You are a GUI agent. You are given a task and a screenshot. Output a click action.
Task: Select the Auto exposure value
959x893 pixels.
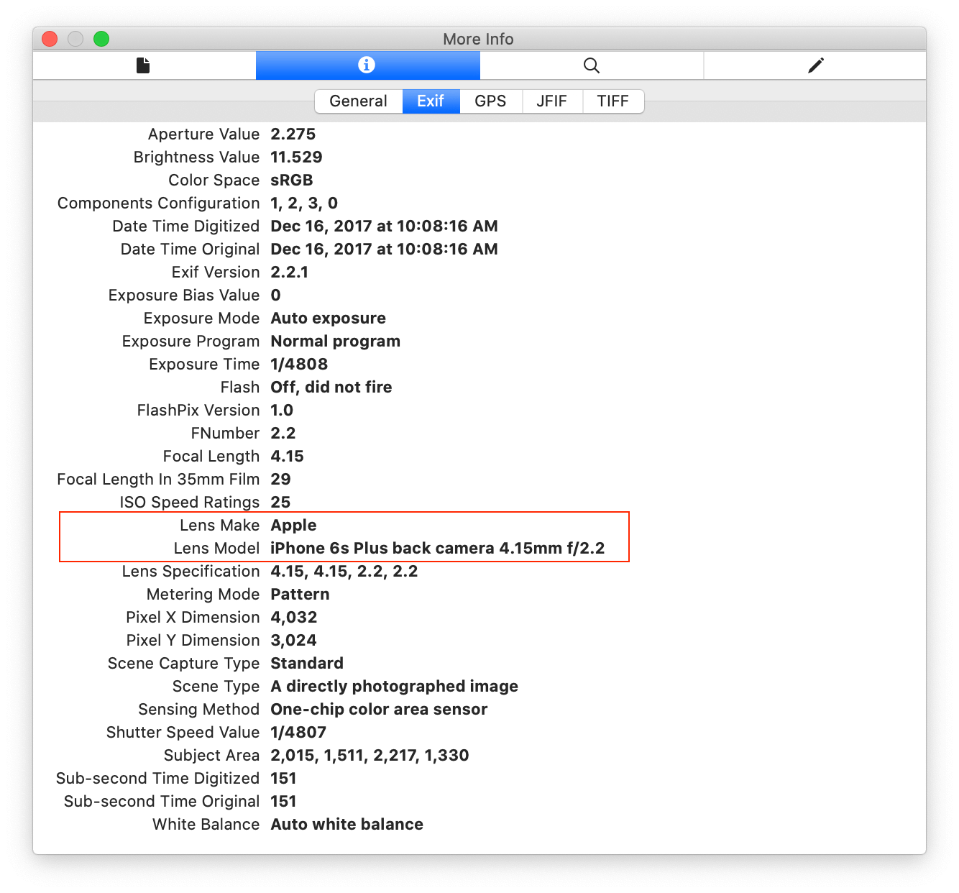pos(328,319)
